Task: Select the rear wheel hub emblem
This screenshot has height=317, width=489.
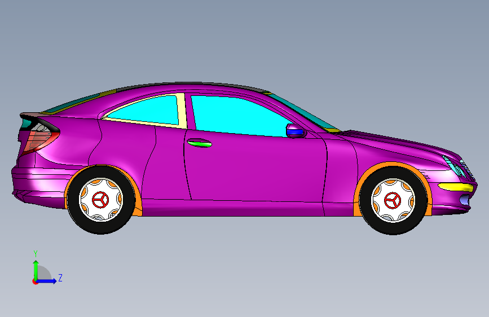Action: coord(101,200)
